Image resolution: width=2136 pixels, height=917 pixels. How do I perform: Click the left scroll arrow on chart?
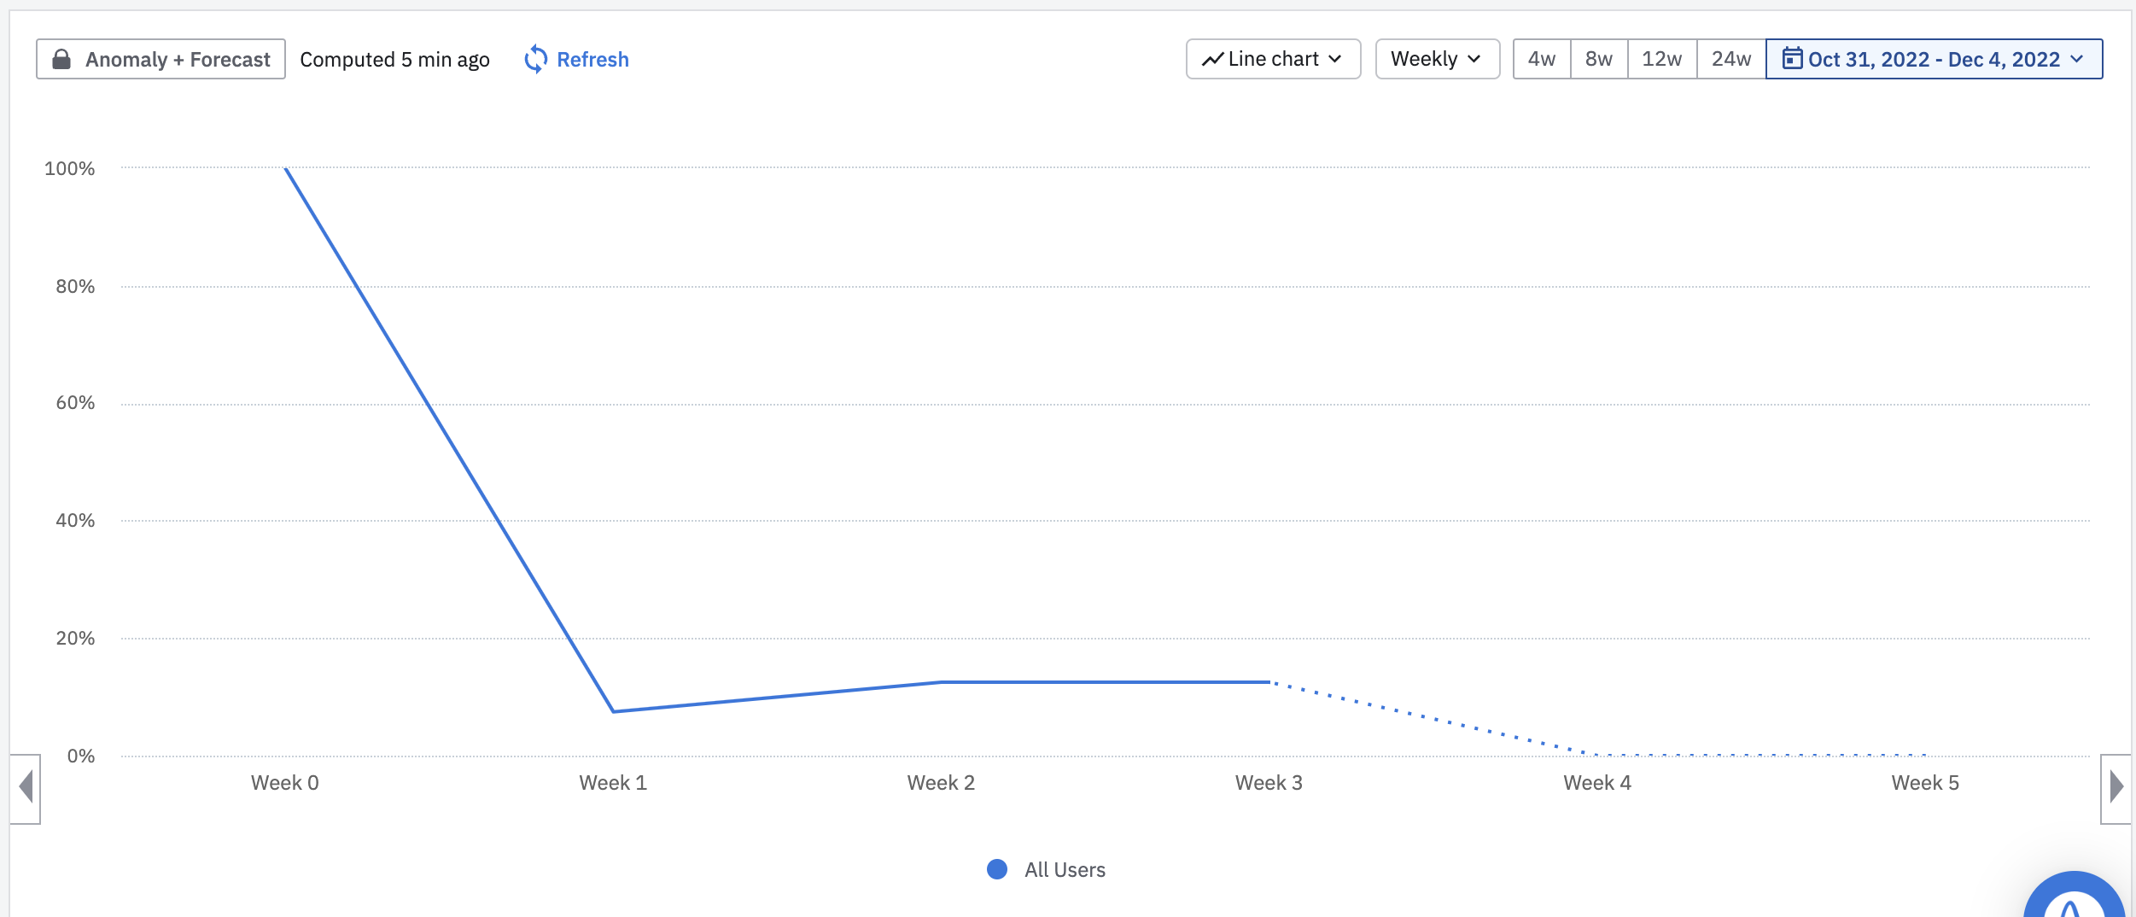pyautogui.click(x=26, y=787)
